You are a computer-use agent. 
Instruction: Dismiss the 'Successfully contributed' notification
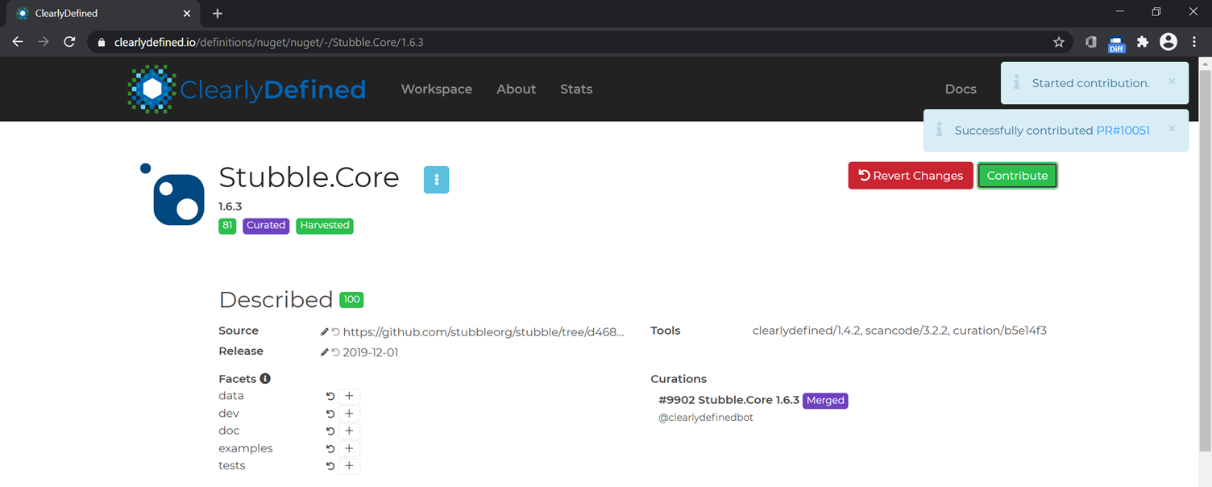[1172, 128]
